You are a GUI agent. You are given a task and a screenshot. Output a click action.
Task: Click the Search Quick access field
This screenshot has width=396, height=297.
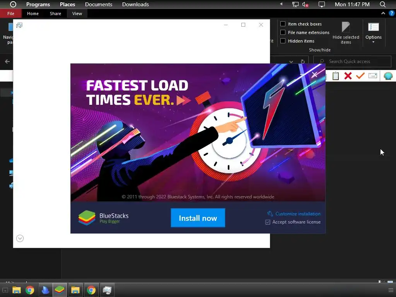[x=352, y=61]
